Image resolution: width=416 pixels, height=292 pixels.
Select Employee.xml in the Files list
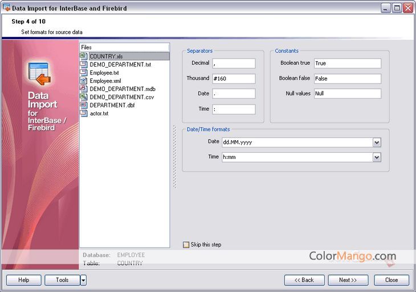(105, 81)
